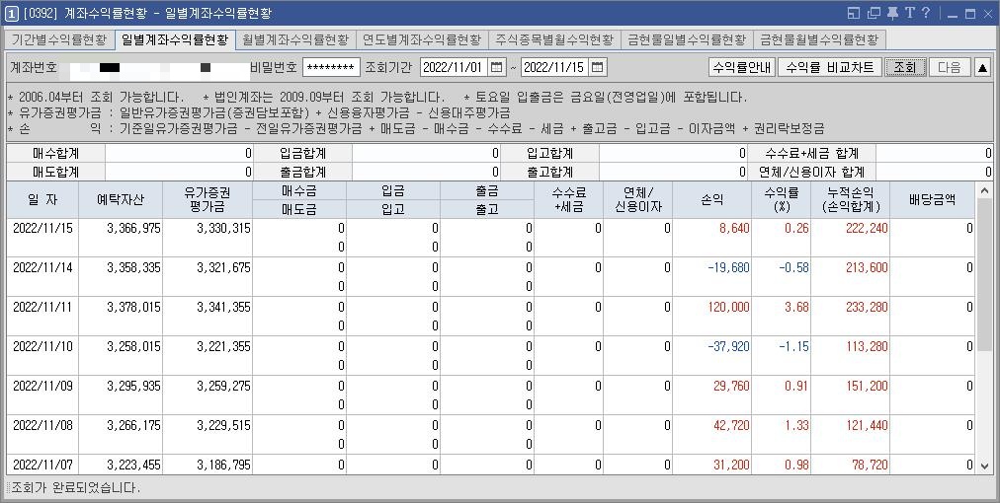Click the 조회 search button
The width and height of the screenshot is (1000, 503).
coord(905,67)
